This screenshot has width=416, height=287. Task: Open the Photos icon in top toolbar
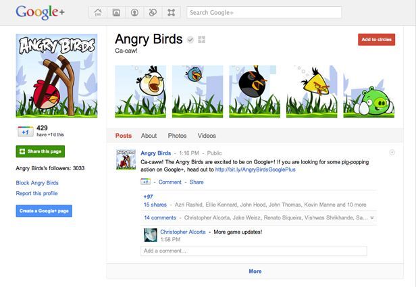tap(117, 12)
